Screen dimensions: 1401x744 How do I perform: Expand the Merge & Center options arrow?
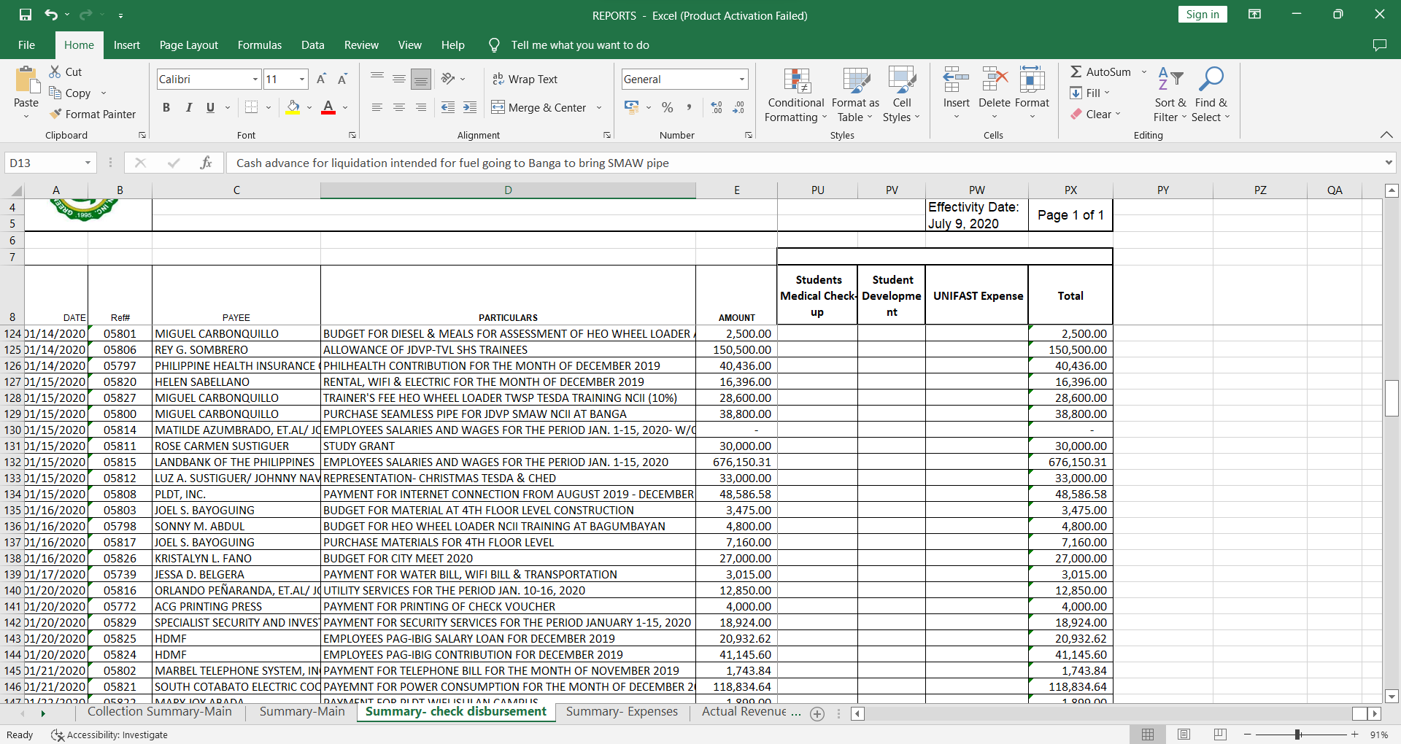(599, 107)
